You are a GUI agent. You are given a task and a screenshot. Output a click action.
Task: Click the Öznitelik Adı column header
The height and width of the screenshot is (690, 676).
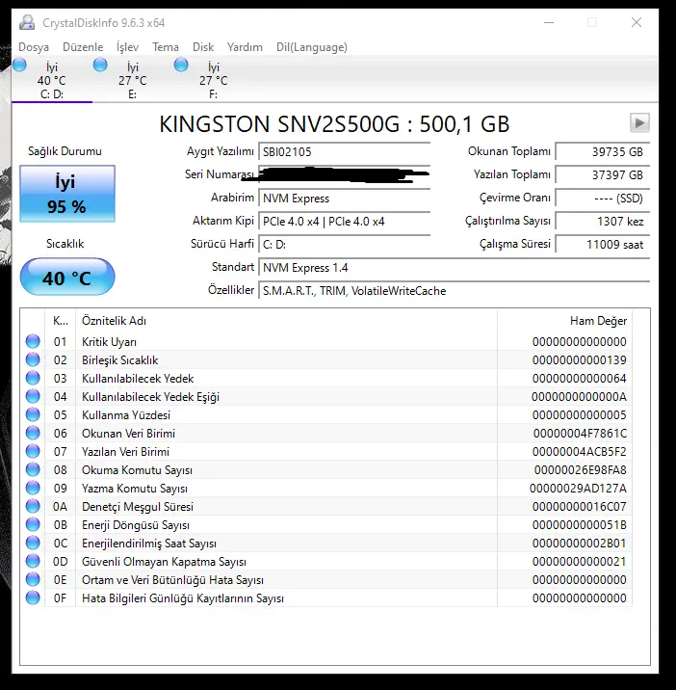click(286, 321)
